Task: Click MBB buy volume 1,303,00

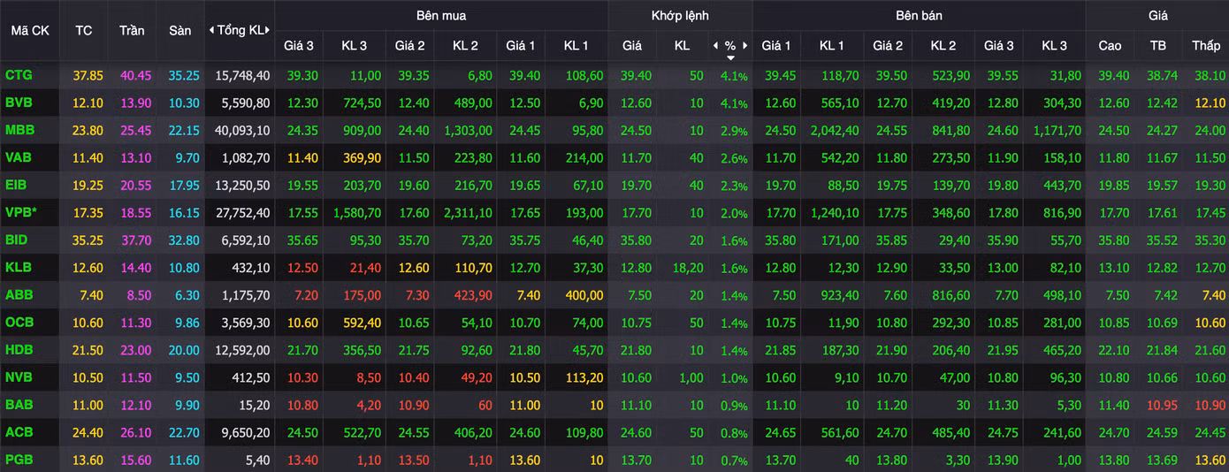Action: [x=469, y=130]
